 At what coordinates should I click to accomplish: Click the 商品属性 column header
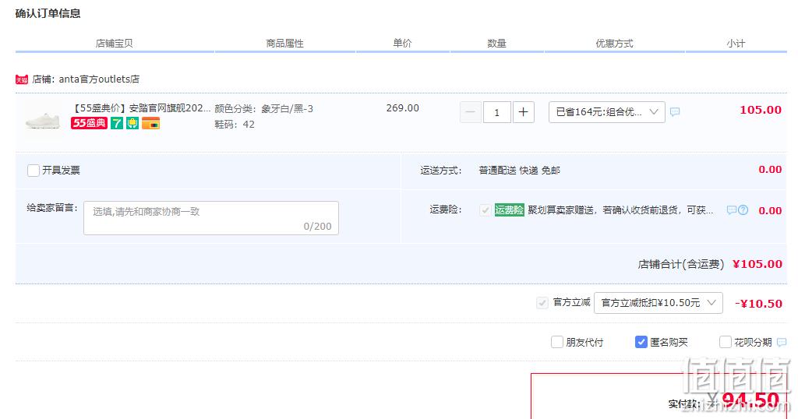click(284, 43)
